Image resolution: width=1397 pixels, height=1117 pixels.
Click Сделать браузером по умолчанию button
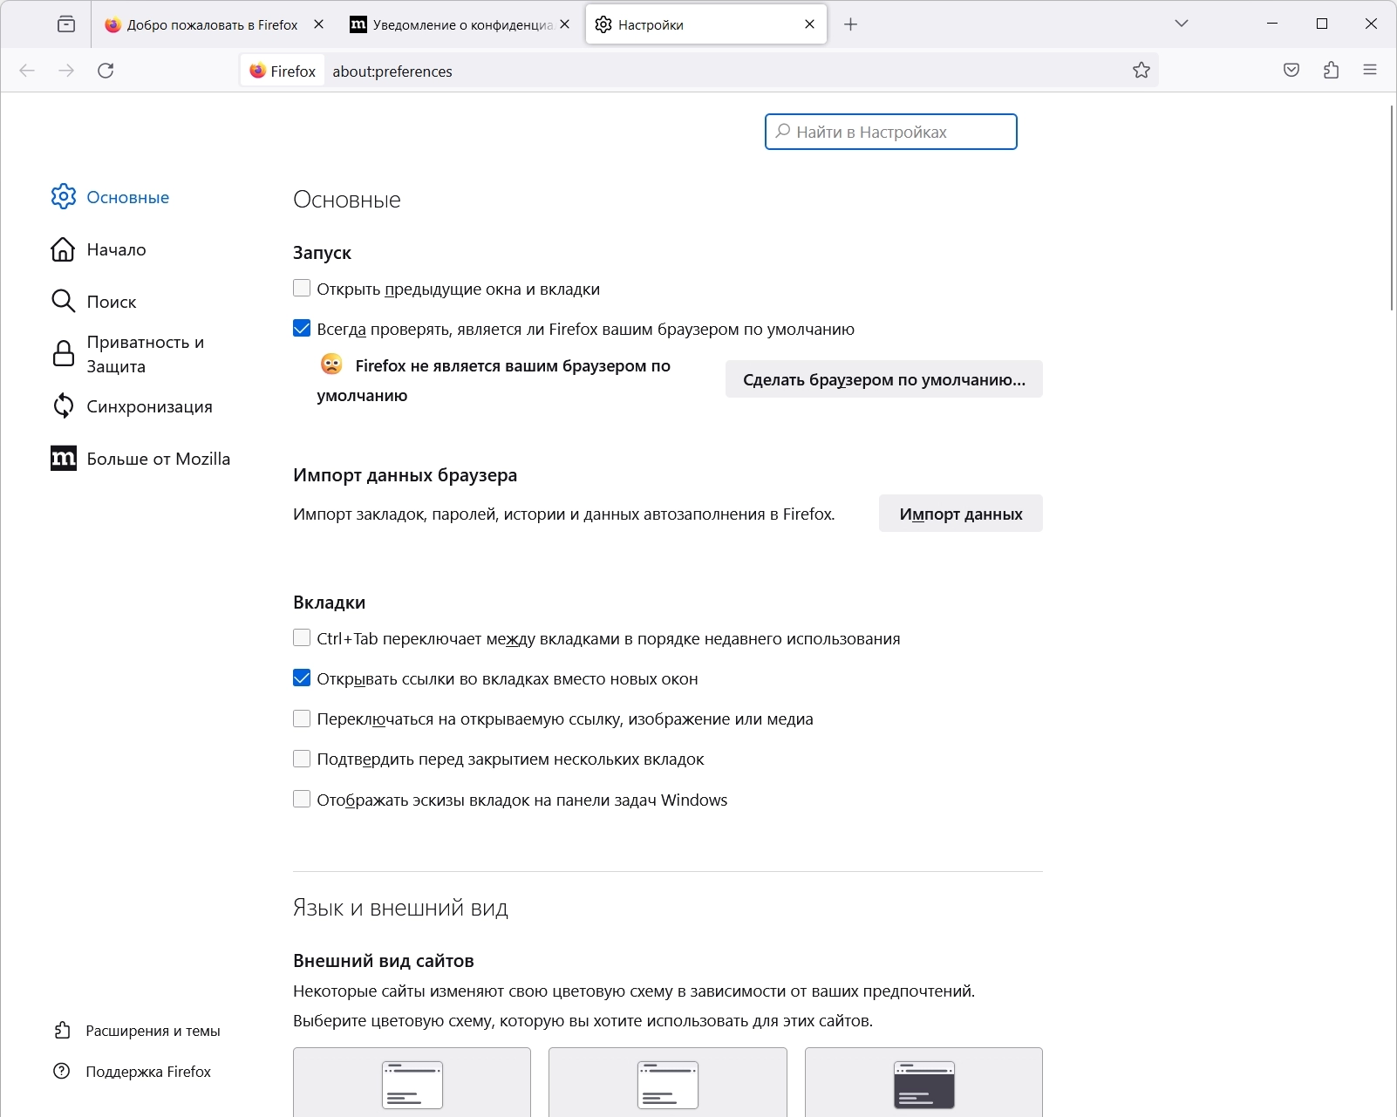(884, 379)
